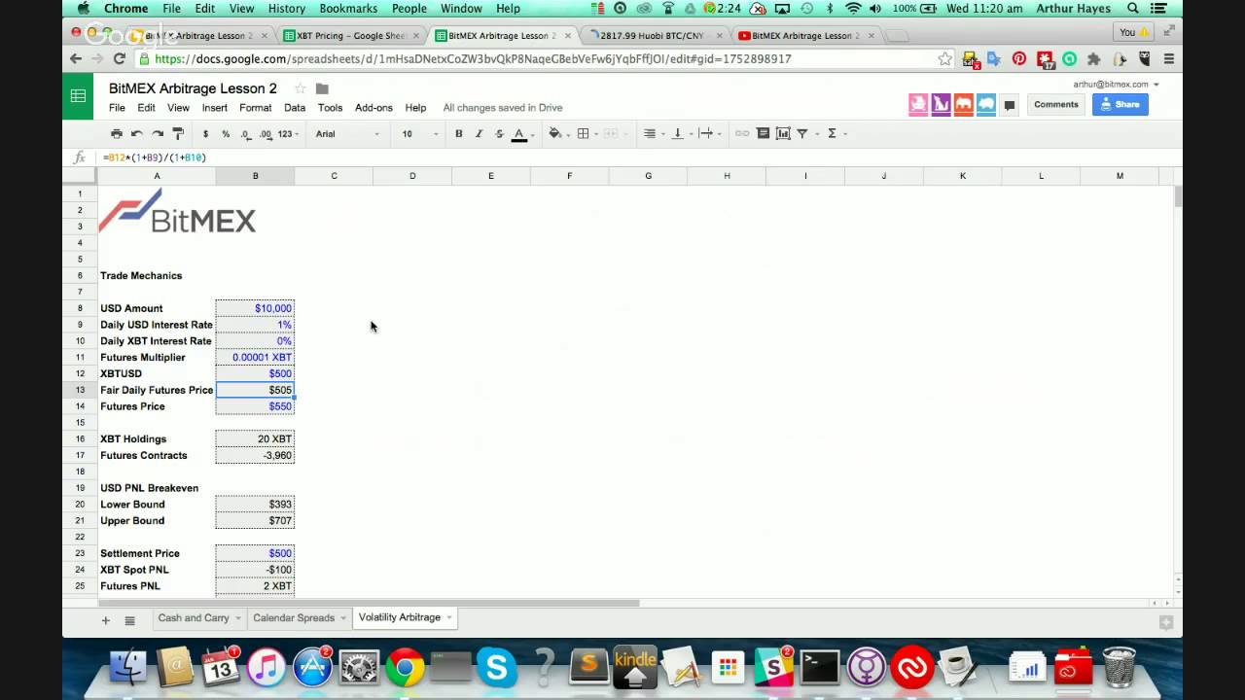
Task: Activate the paint format roller
Action: pyautogui.click(x=177, y=133)
